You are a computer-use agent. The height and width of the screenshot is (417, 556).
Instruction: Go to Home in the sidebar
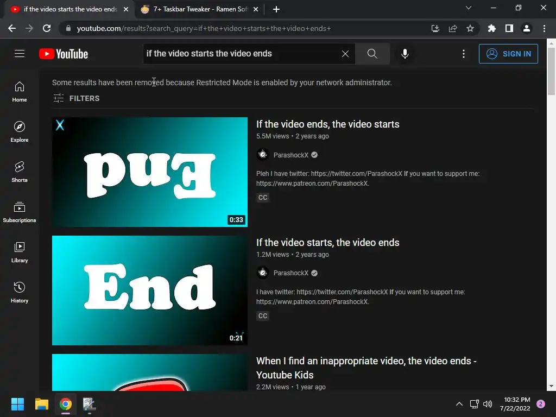click(x=20, y=91)
